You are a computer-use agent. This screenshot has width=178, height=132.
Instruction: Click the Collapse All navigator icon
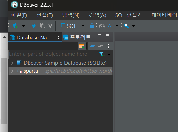pyautogui.click(x=92, y=46)
